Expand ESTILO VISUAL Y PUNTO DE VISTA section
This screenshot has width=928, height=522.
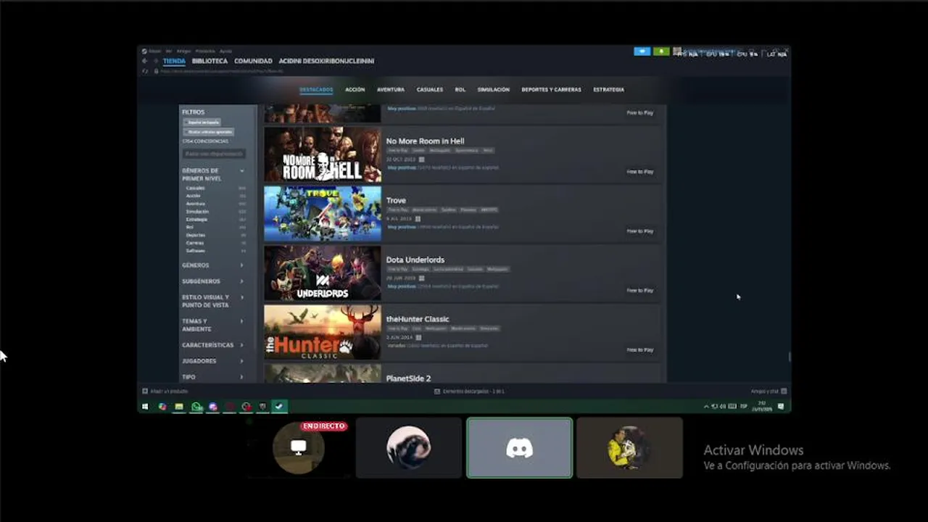pyautogui.click(x=213, y=301)
